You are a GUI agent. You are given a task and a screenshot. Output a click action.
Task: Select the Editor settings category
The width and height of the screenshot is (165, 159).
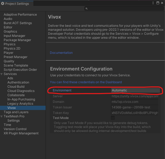pos(8,27)
